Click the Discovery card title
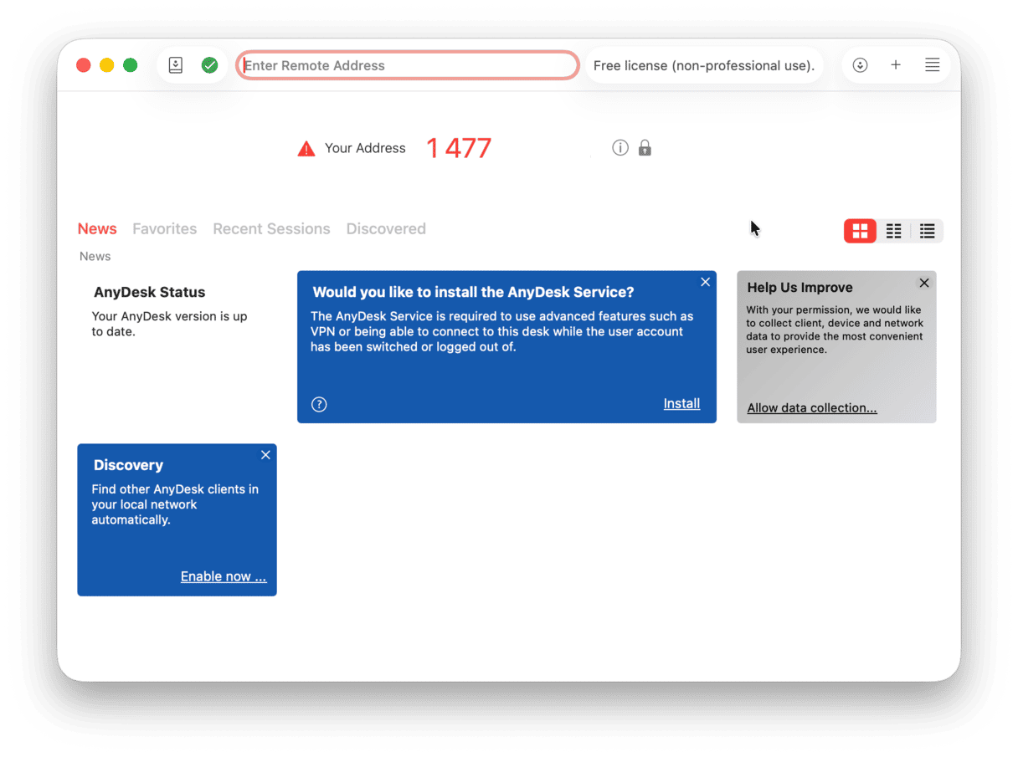The width and height of the screenshot is (1018, 757). tap(128, 465)
